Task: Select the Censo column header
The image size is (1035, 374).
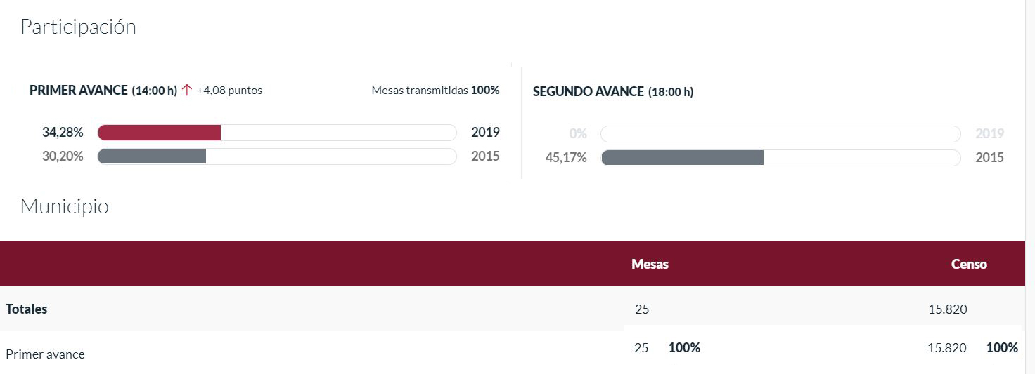Action: pos(969,265)
